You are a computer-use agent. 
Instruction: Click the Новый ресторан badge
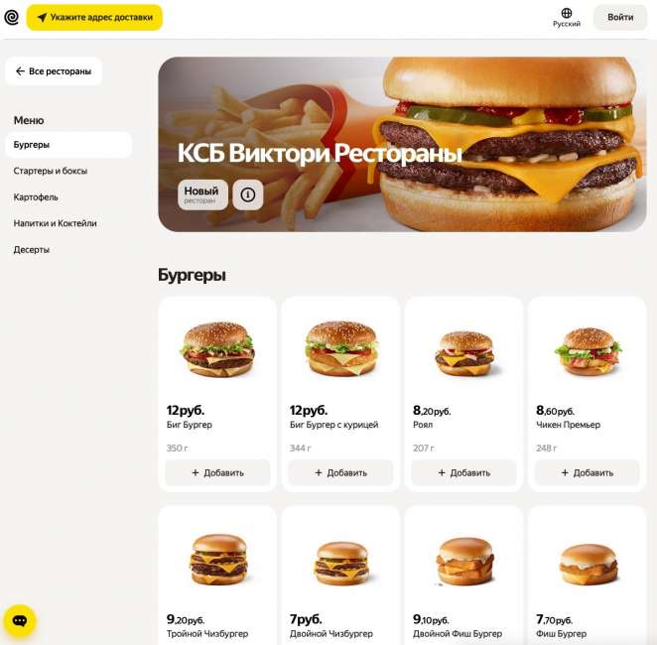[202, 194]
